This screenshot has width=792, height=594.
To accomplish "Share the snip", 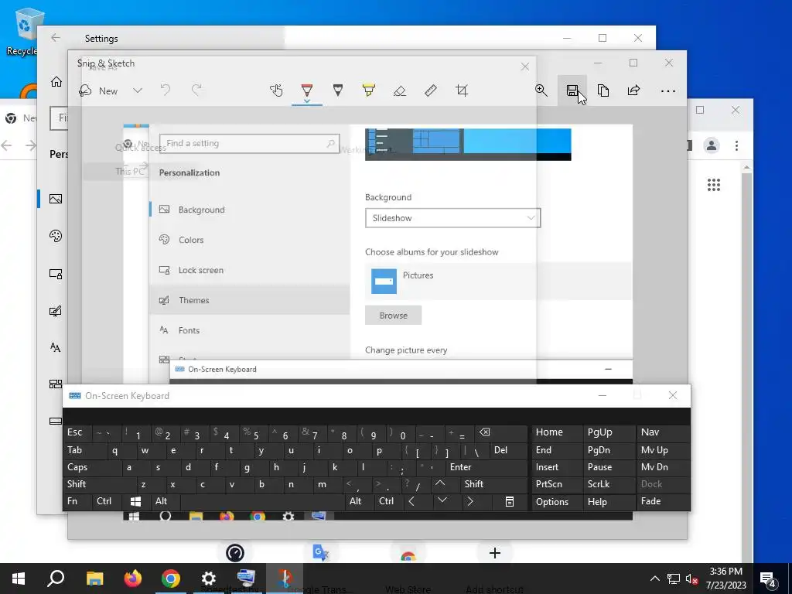I will (634, 90).
